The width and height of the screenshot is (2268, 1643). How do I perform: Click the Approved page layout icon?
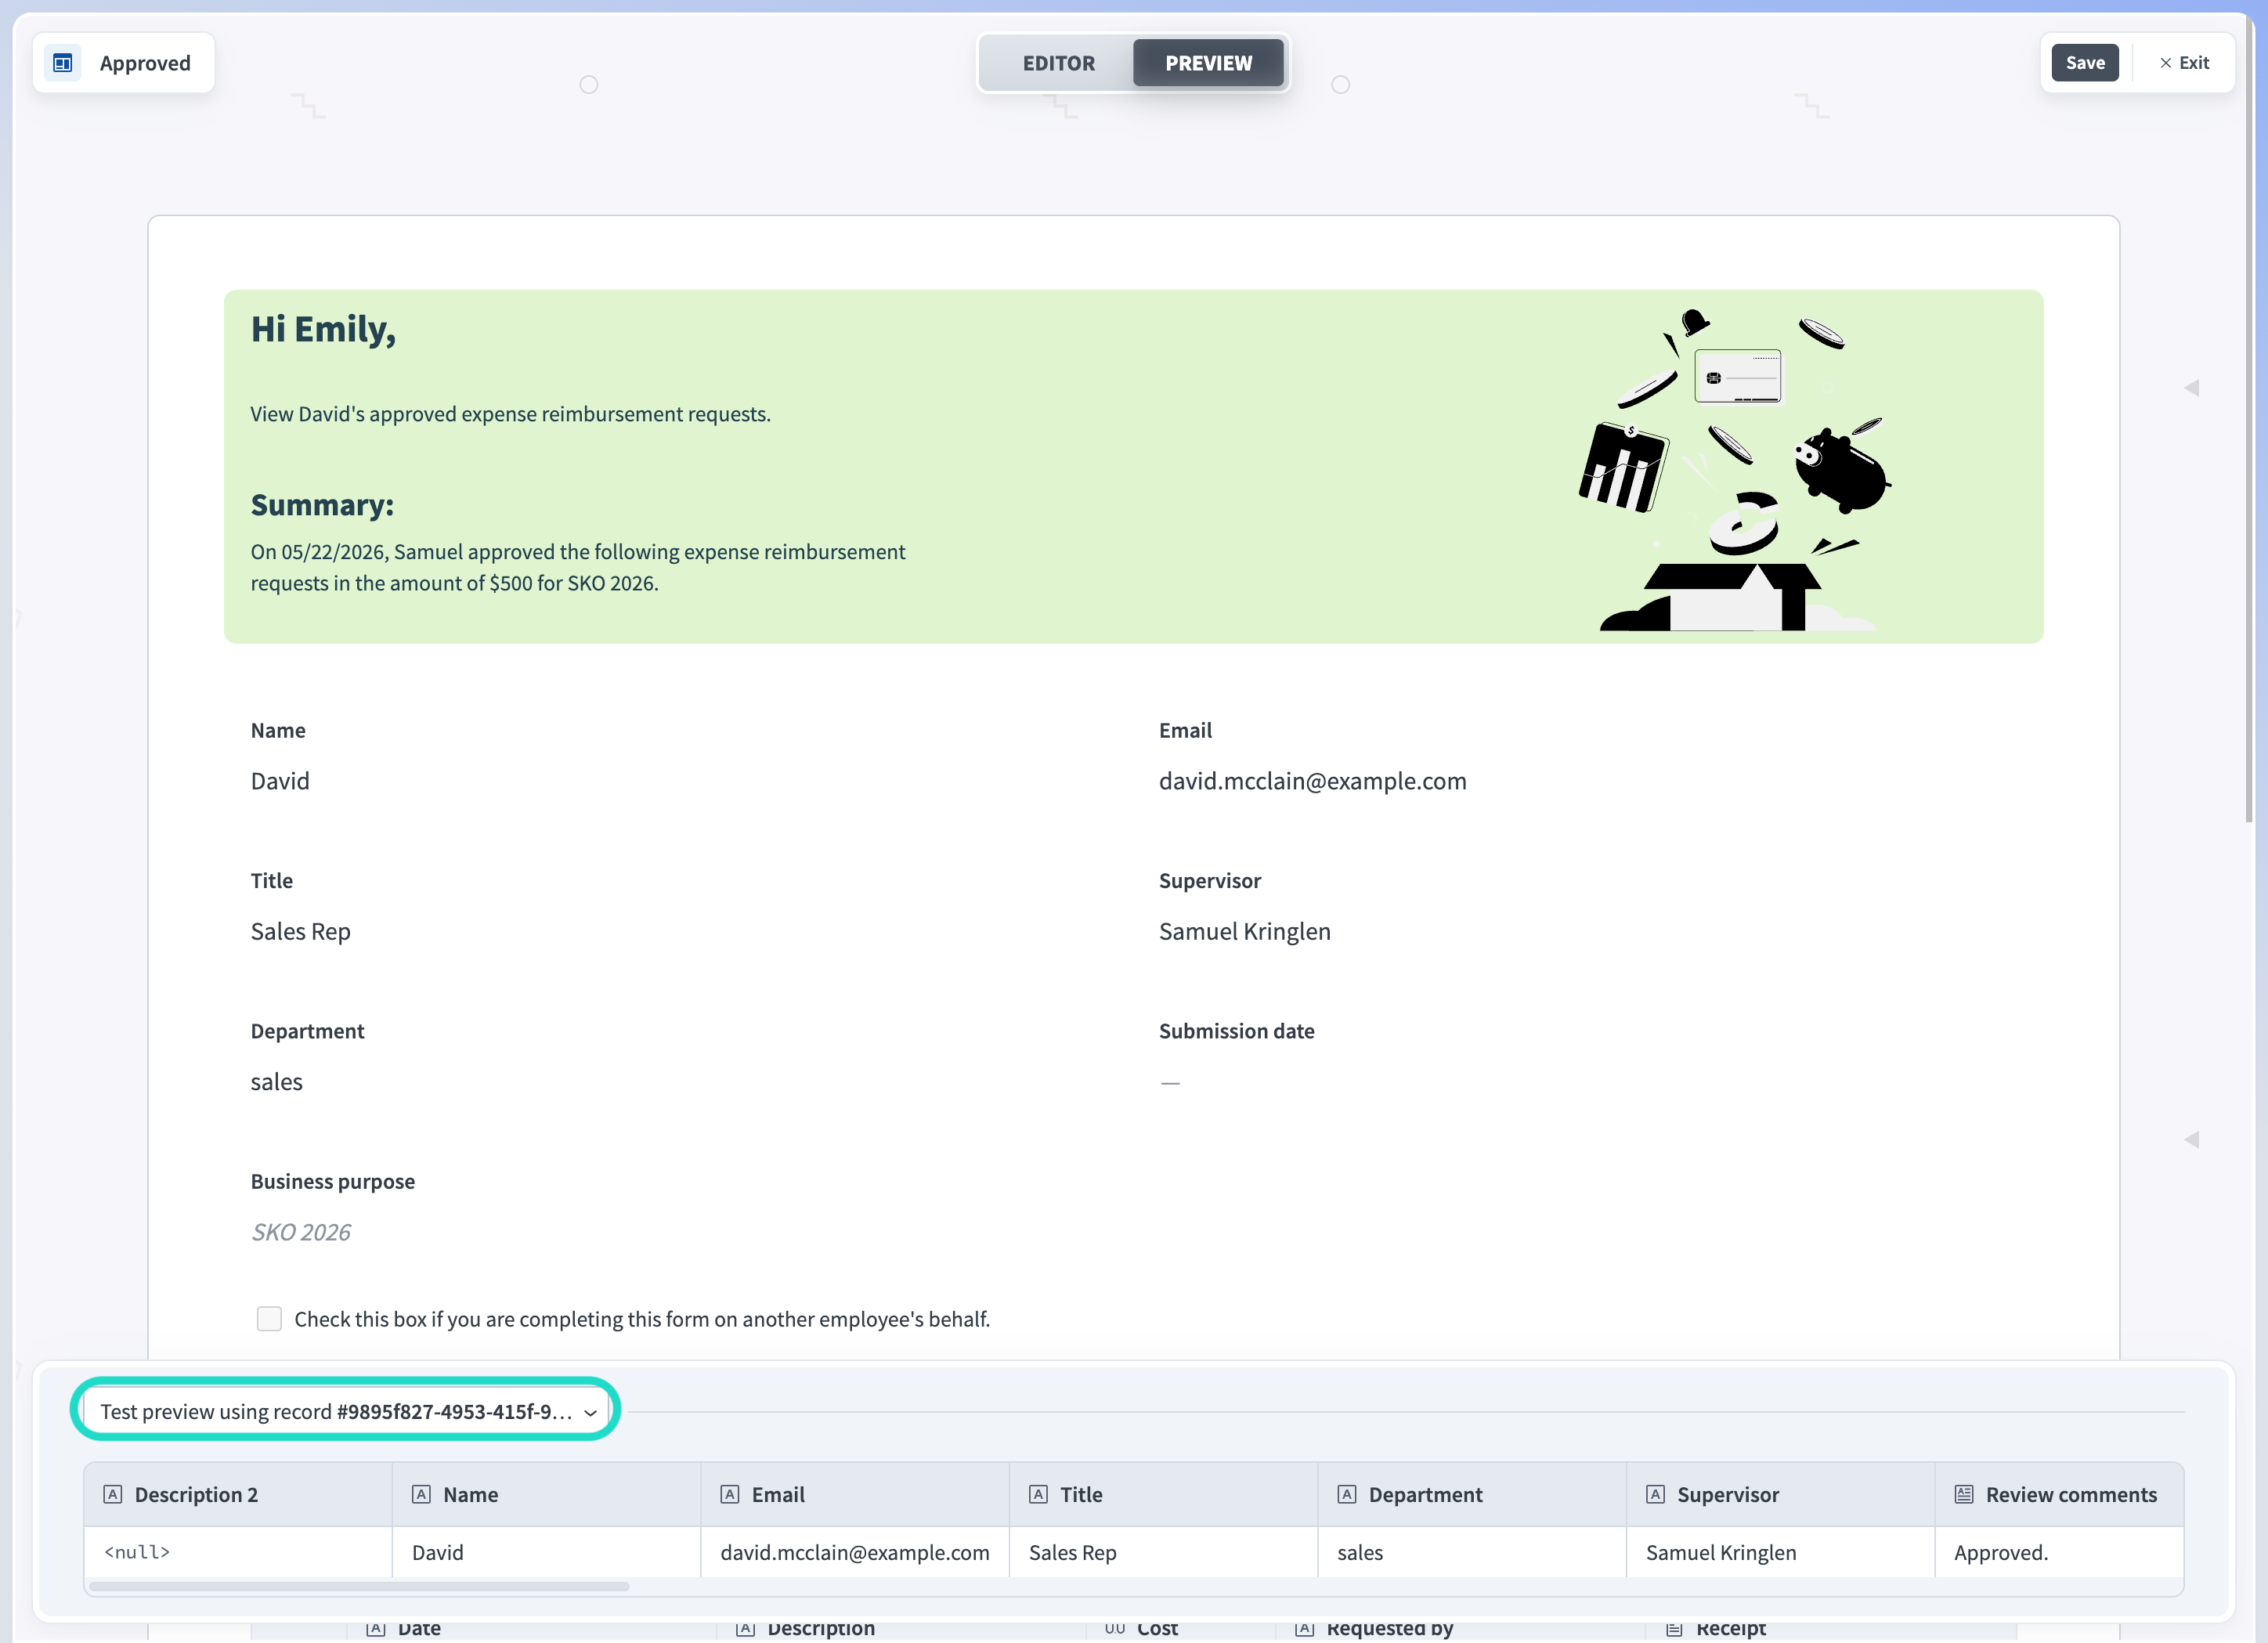(x=62, y=63)
